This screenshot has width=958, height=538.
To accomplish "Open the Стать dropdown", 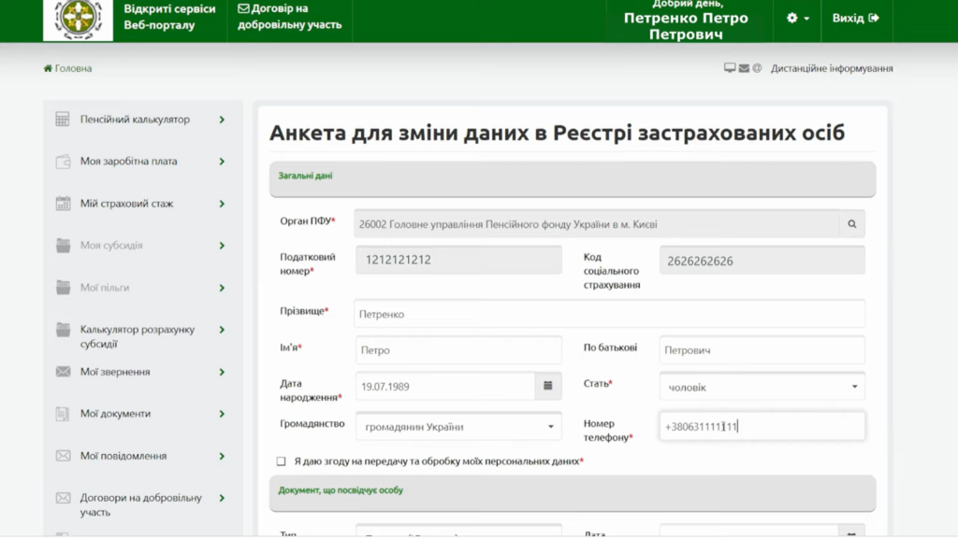I will (x=762, y=386).
